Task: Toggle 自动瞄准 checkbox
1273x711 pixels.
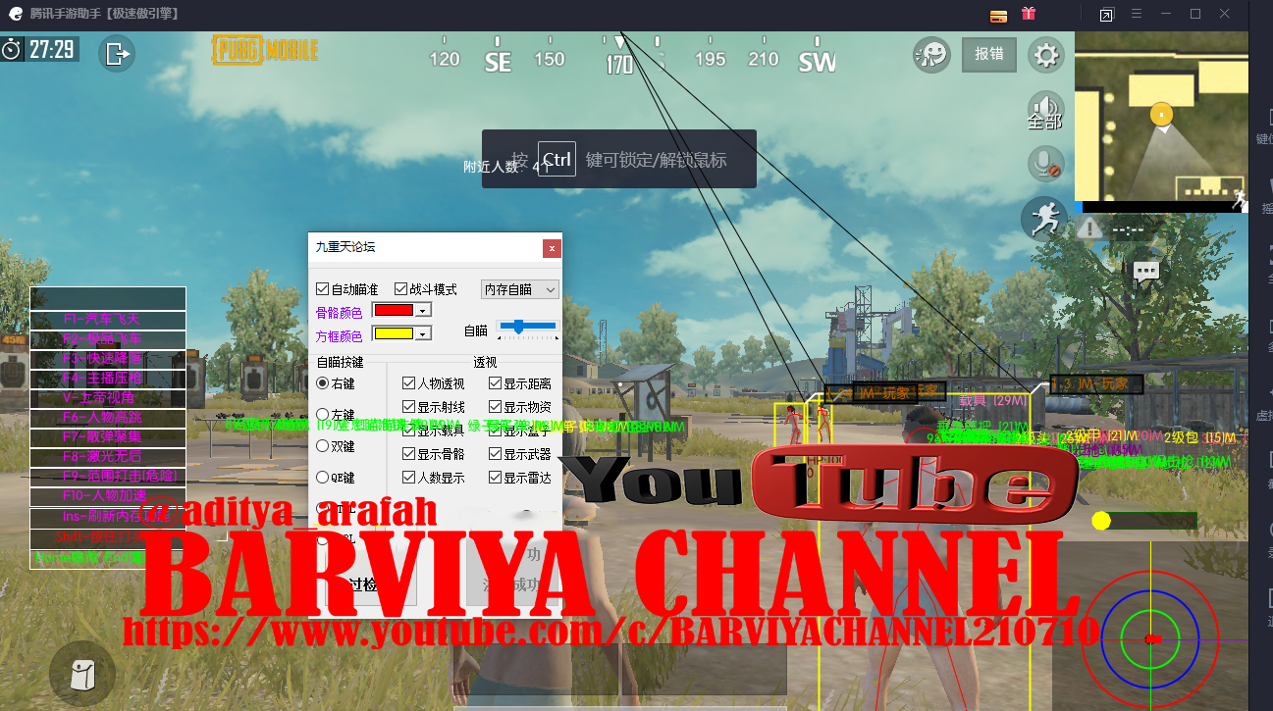Action: [323, 289]
